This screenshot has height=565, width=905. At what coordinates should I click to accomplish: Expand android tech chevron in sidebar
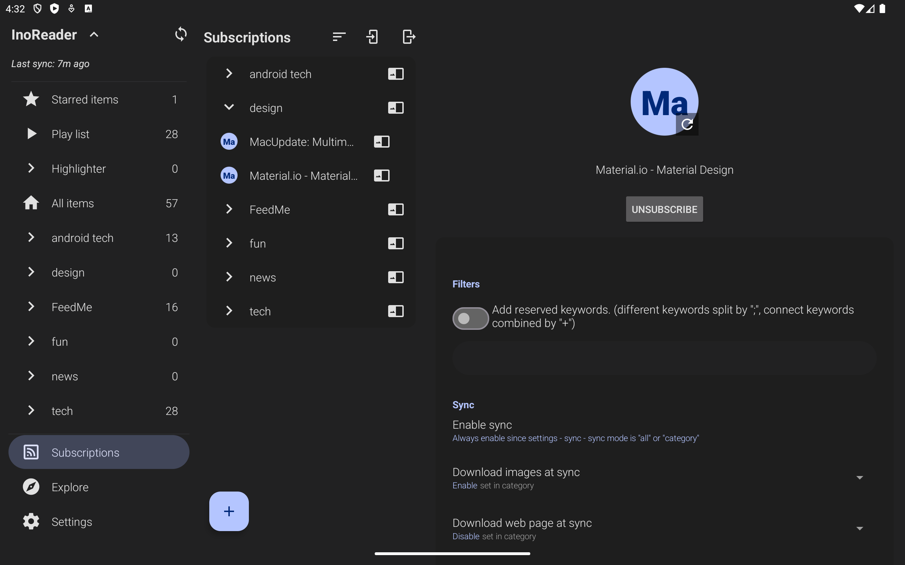(31, 237)
